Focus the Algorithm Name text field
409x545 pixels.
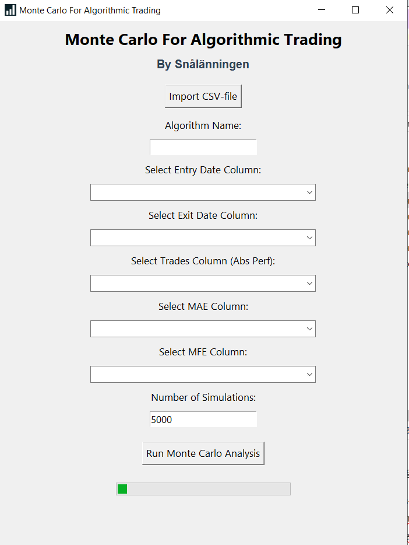coord(203,148)
